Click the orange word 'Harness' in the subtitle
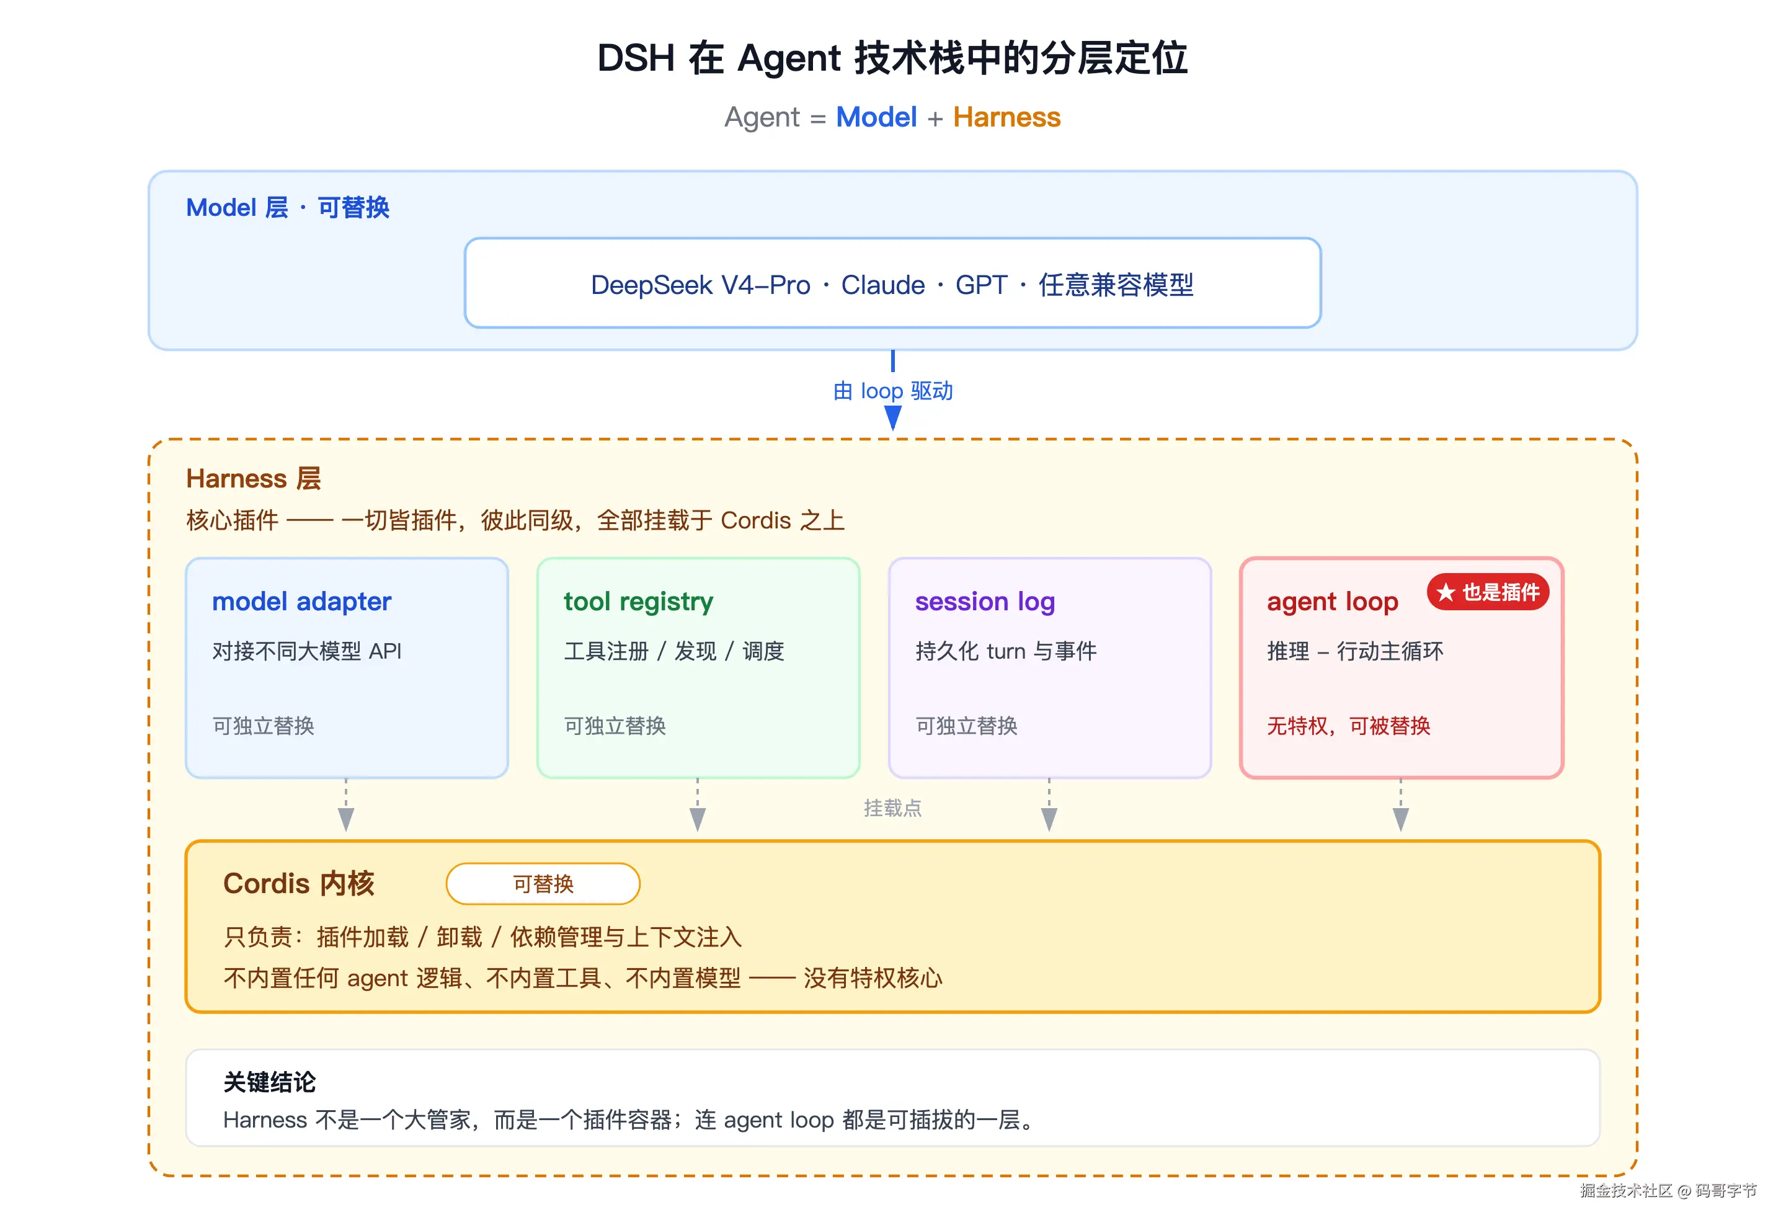Screen dimensions: 1786x1228 [1006, 117]
